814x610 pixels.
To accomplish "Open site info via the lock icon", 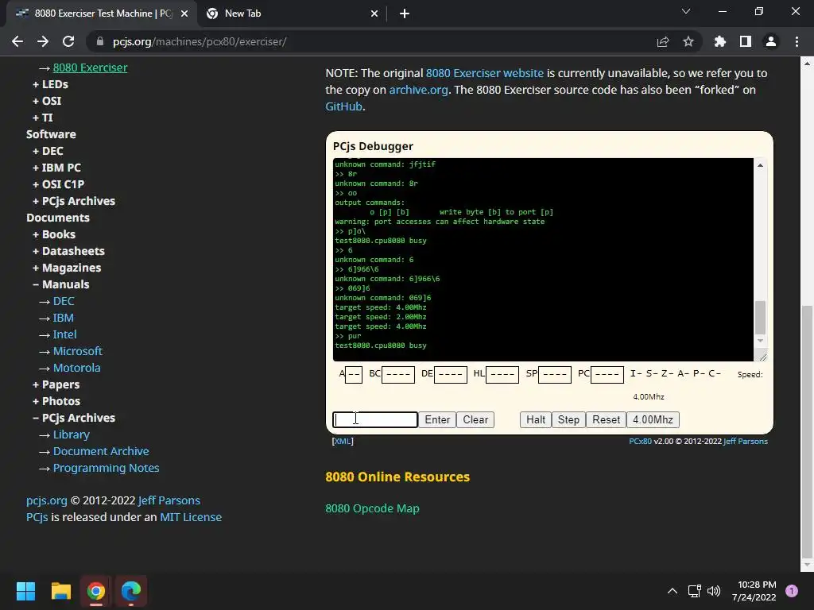I will tap(100, 41).
